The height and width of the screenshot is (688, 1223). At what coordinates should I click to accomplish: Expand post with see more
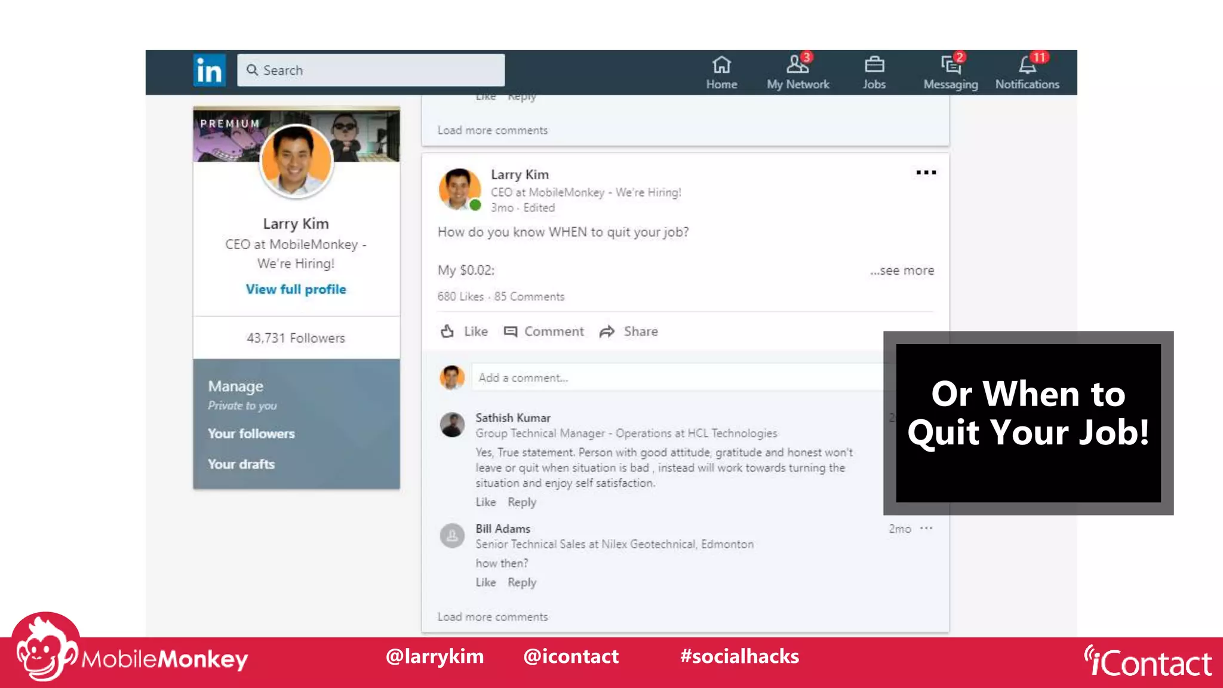902,271
